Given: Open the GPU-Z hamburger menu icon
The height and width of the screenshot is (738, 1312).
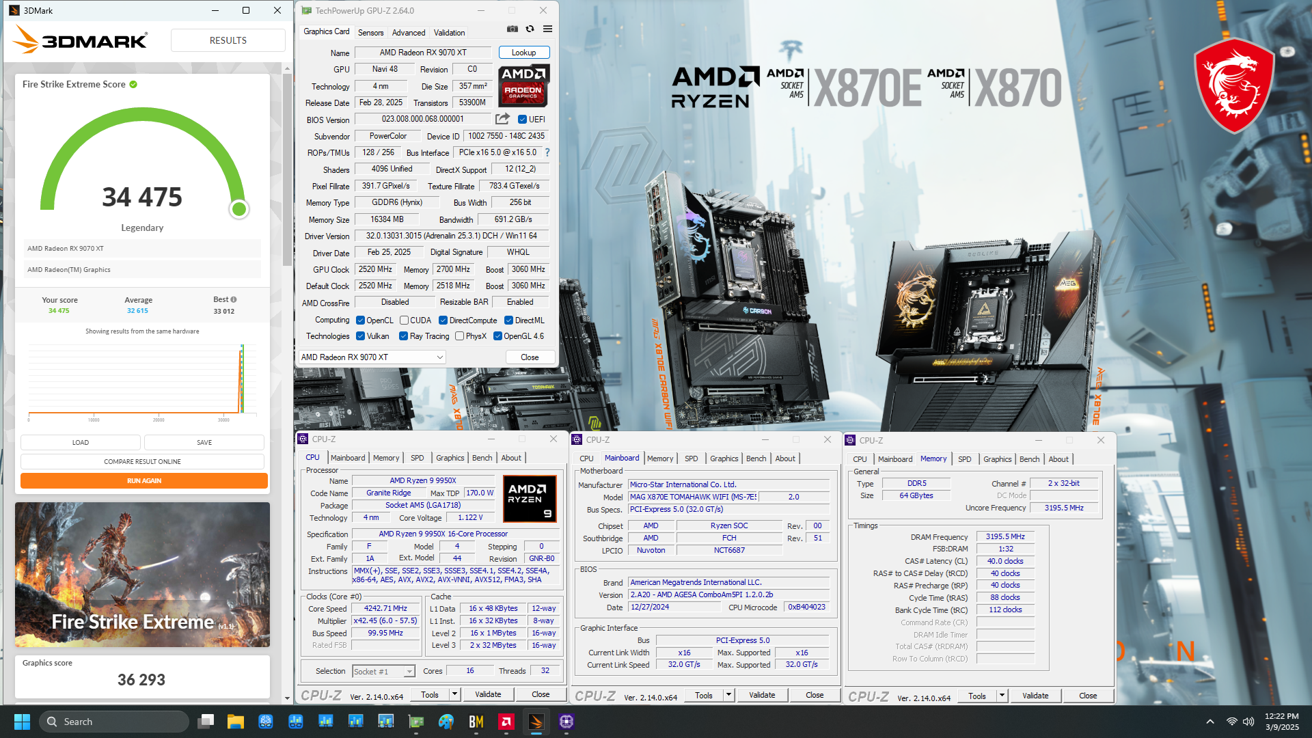Looking at the screenshot, I should 547,29.
